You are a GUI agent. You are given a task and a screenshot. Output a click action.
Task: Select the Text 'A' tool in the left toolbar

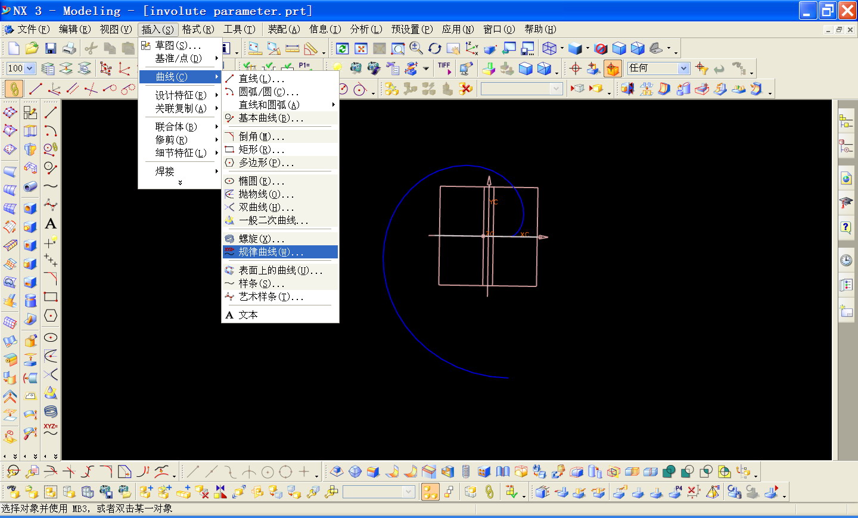click(51, 224)
